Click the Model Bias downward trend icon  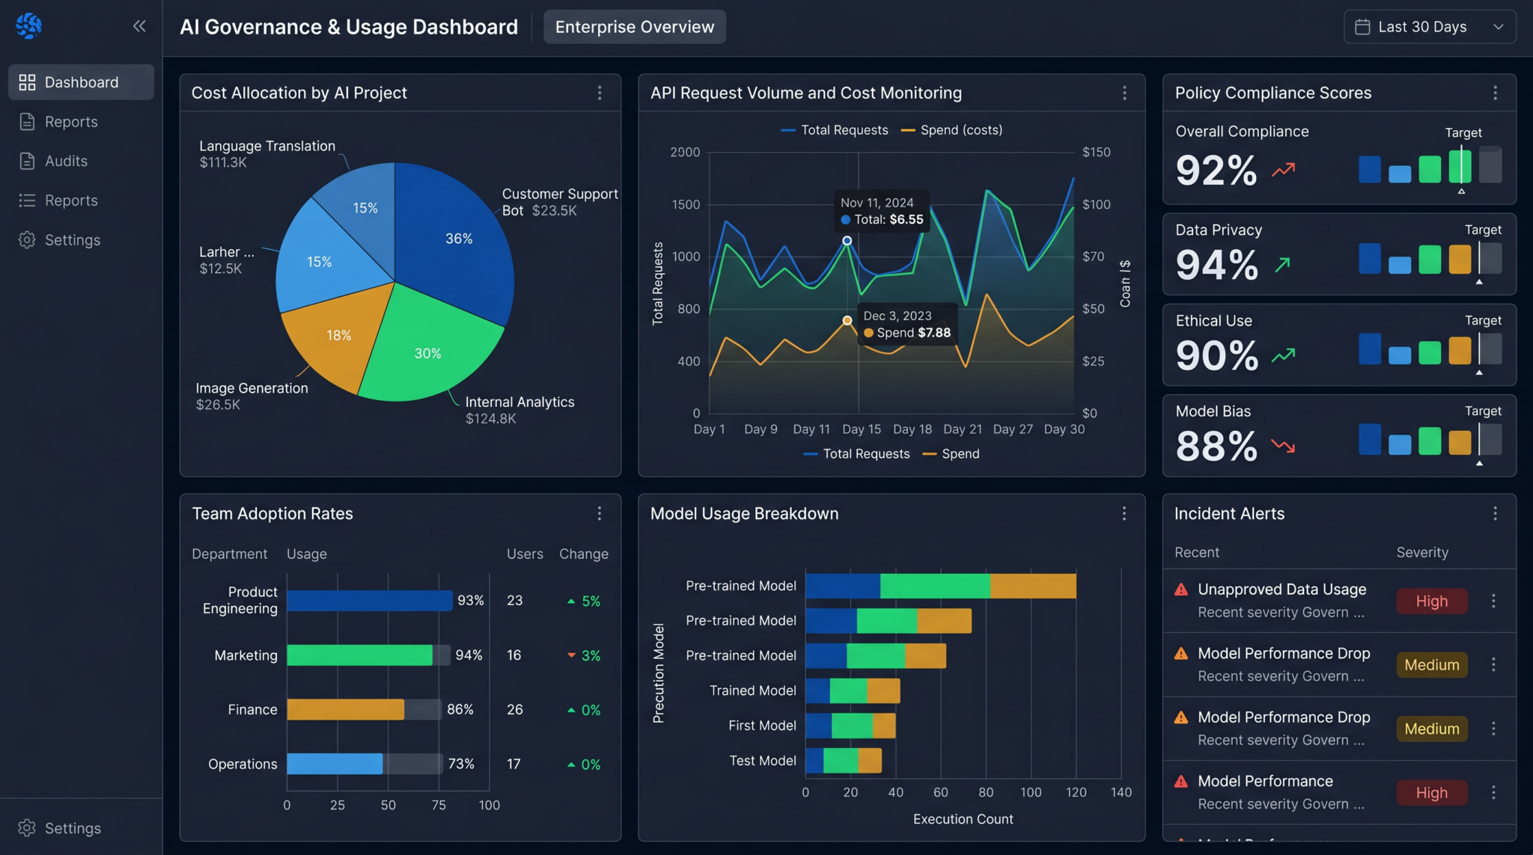(x=1283, y=447)
